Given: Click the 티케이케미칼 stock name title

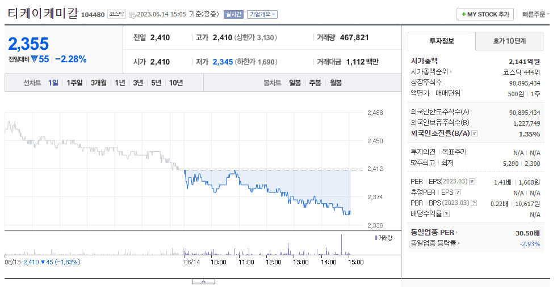Looking at the screenshot, I should click(43, 14).
